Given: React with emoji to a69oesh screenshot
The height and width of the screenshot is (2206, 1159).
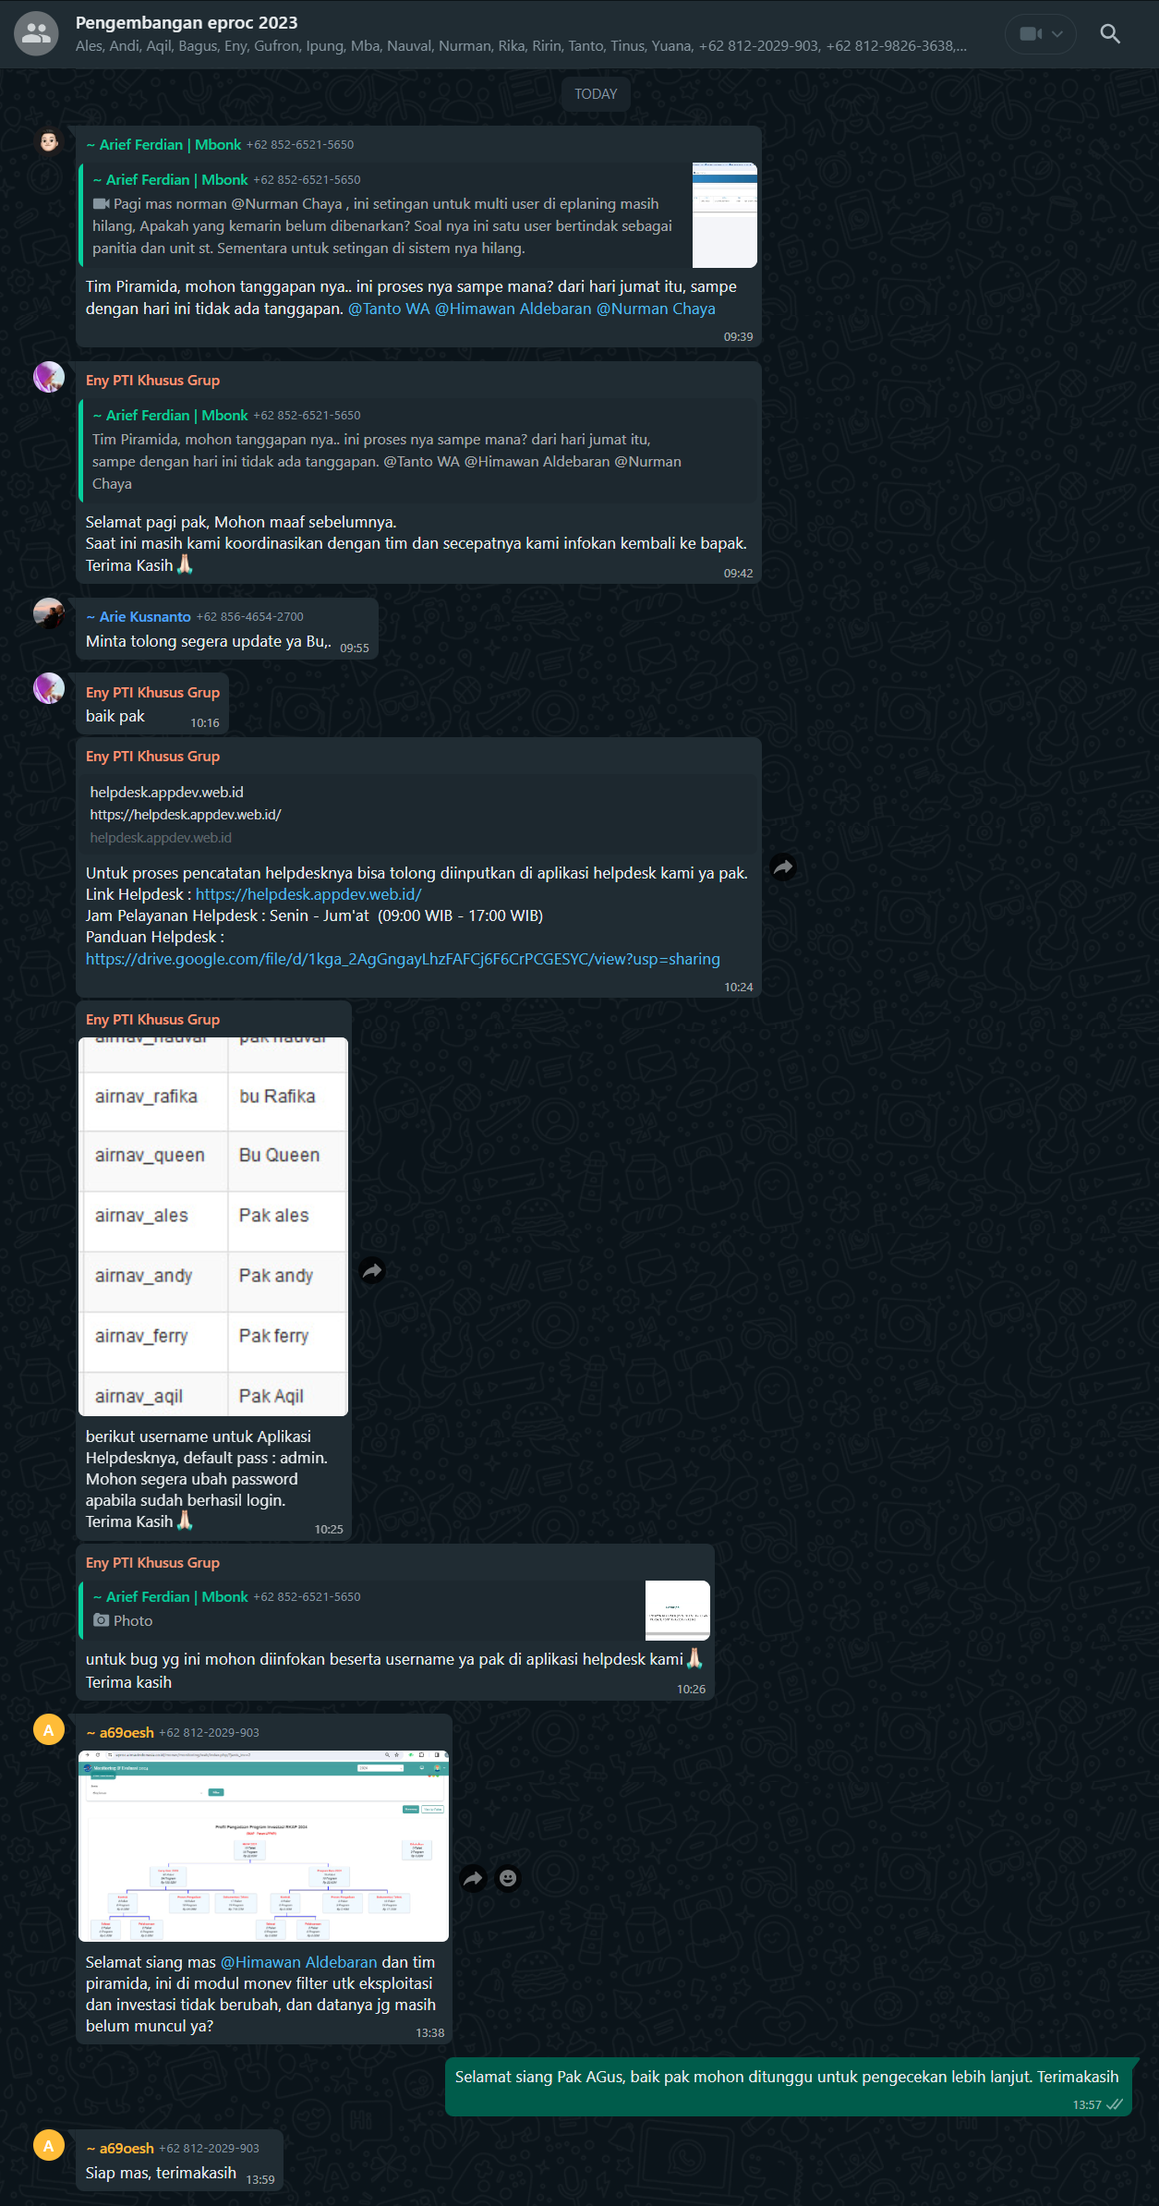Looking at the screenshot, I should (x=508, y=1878).
